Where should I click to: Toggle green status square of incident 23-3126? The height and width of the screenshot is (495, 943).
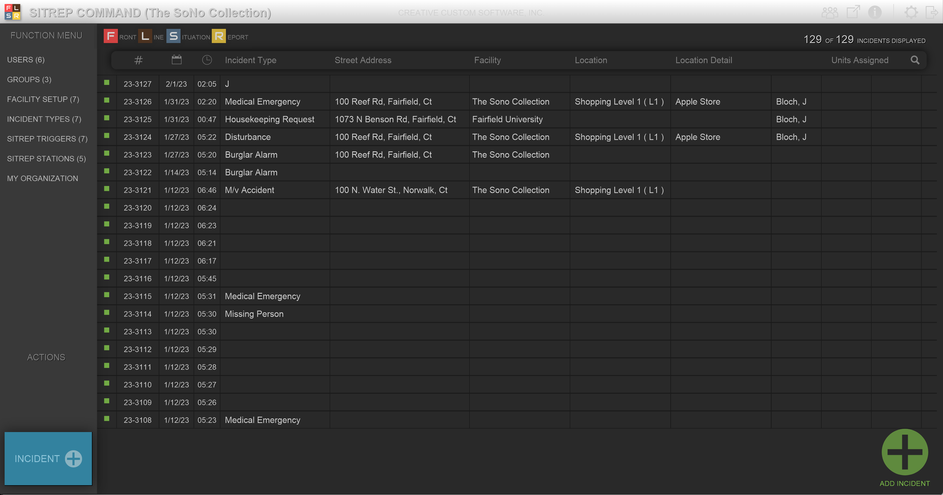click(107, 100)
